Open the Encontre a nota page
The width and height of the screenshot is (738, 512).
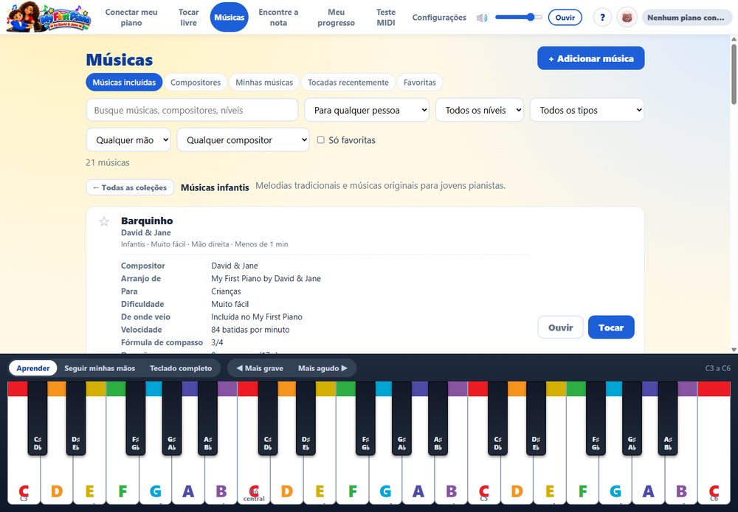coord(278,18)
